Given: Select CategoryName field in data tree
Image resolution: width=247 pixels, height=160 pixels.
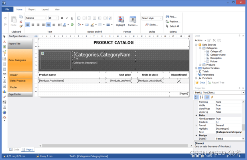Looking at the screenshot, I should (x=218, y=55).
